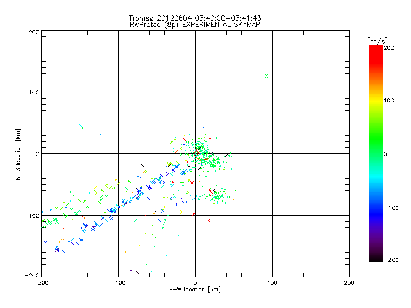Click the '200' y-axis tick label at the top
The height and width of the screenshot is (308, 411).
(x=34, y=32)
